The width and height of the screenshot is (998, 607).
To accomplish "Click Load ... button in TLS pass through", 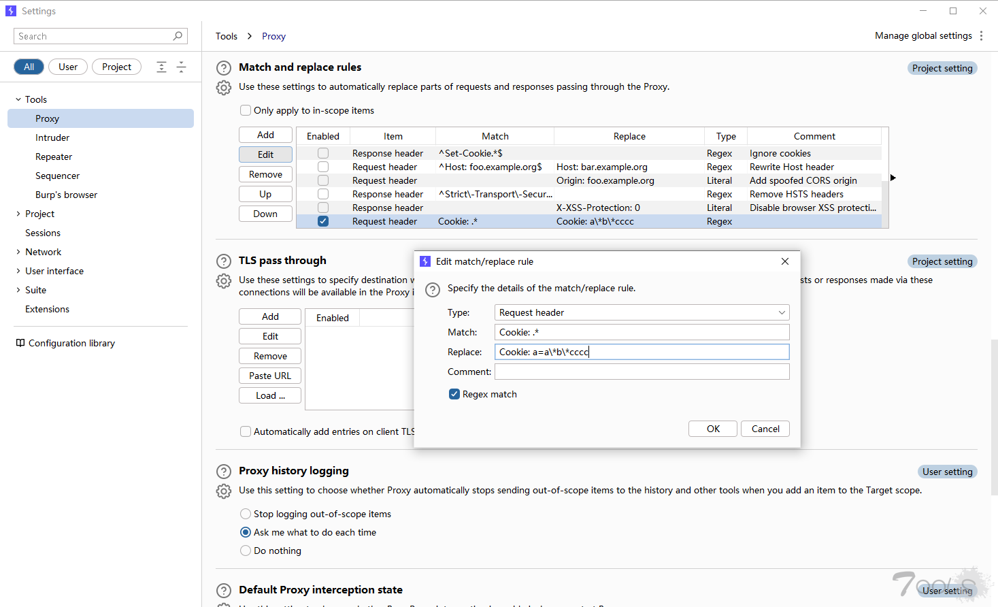I will pyautogui.click(x=270, y=395).
